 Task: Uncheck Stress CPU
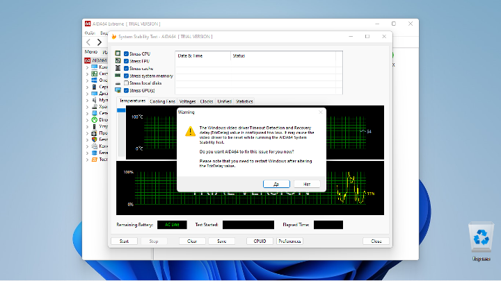point(126,53)
